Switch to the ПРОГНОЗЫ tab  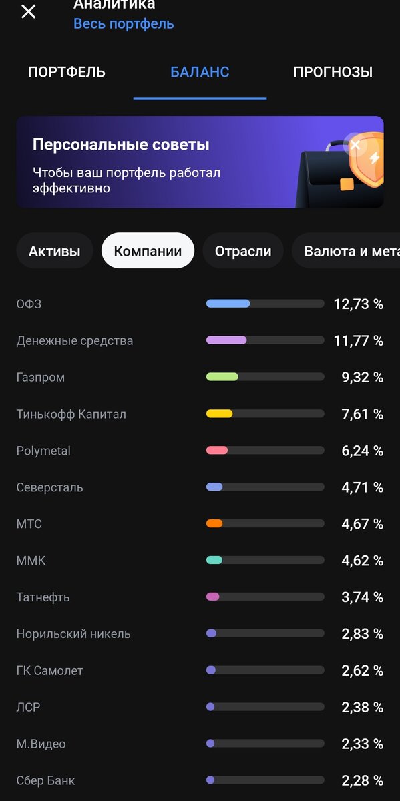coord(333,71)
